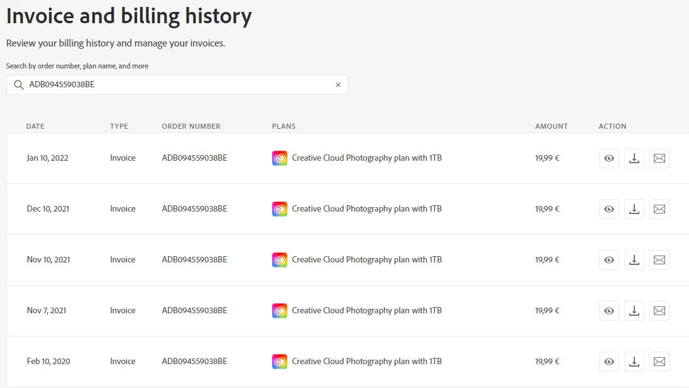Download the Nov 7, 2021 invoice

coord(634,311)
